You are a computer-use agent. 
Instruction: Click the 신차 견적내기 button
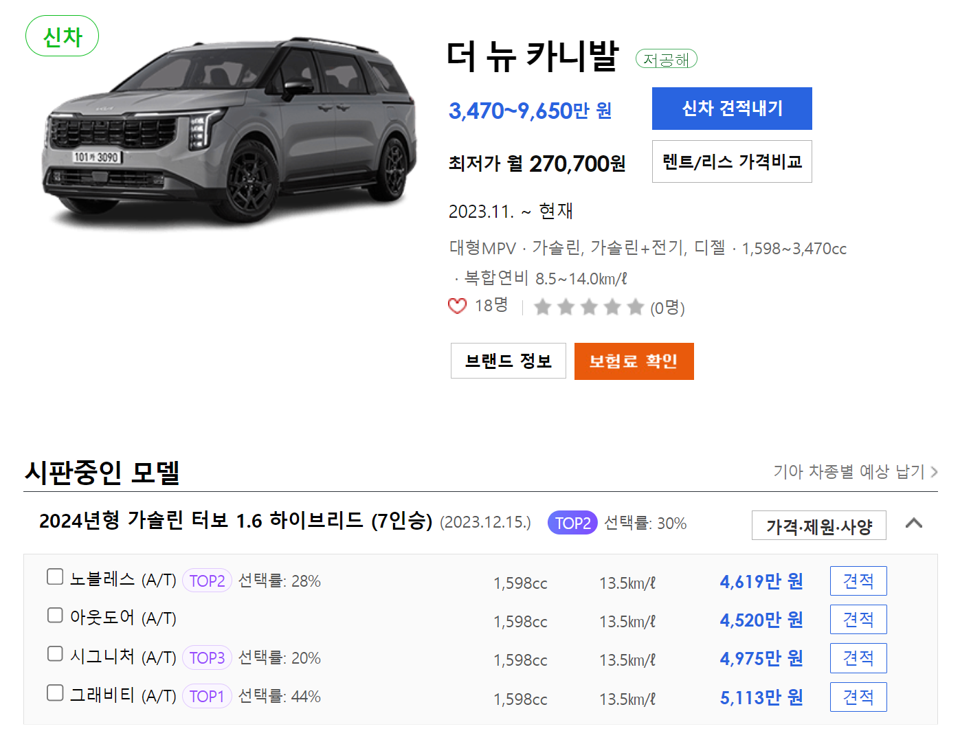732,109
